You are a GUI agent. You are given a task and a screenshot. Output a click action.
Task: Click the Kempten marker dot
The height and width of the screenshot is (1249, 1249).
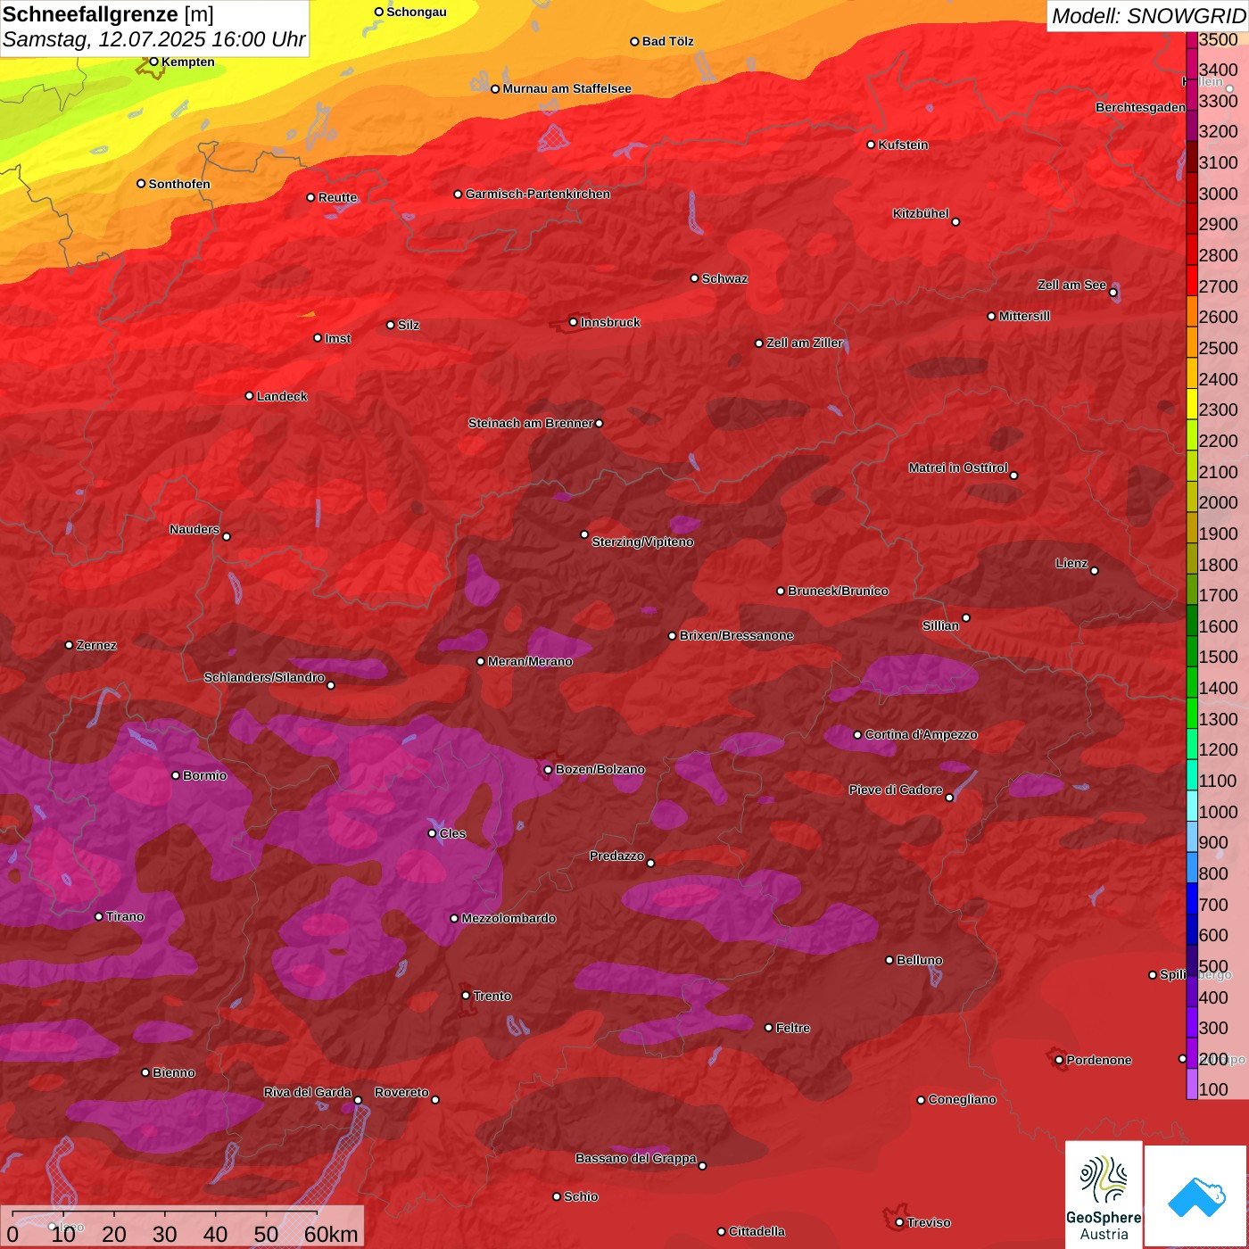[x=154, y=62]
